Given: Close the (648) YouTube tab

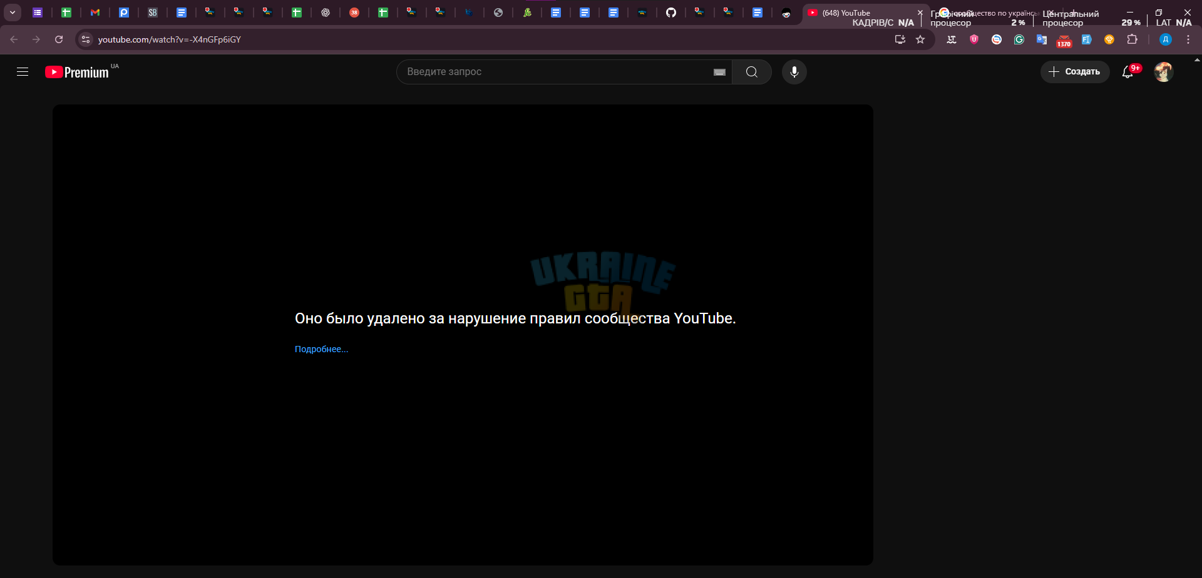Looking at the screenshot, I should pyautogui.click(x=920, y=13).
